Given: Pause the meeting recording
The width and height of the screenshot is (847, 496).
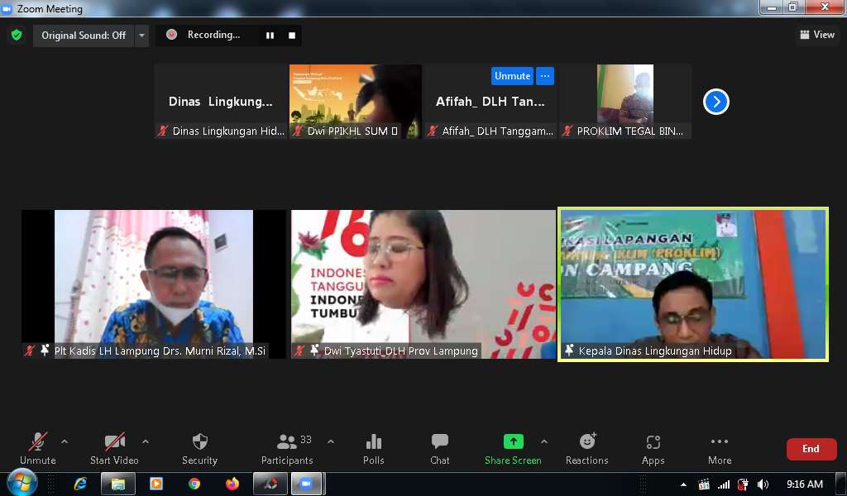Looking at the screenshot, I should 270,36.
